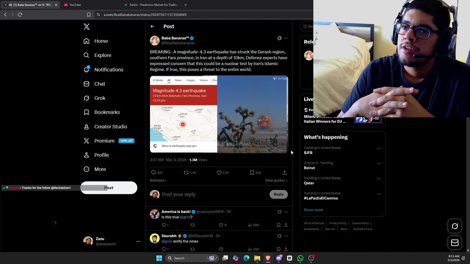Open more options on America is back reply
Image resolution: width=470 pixels, height=264 pixels.
pyautogui.click(x=286, y=212)
